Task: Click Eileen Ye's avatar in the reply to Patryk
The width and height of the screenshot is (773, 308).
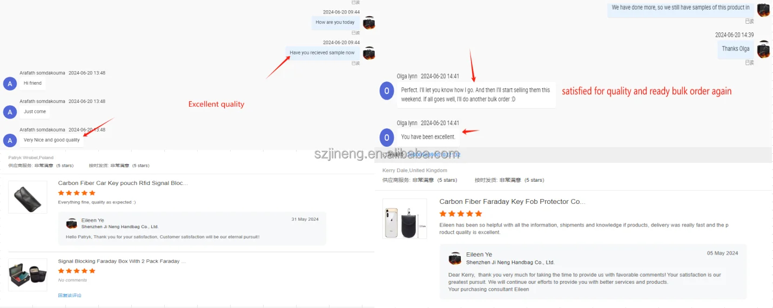Action: tap(71, 223)
